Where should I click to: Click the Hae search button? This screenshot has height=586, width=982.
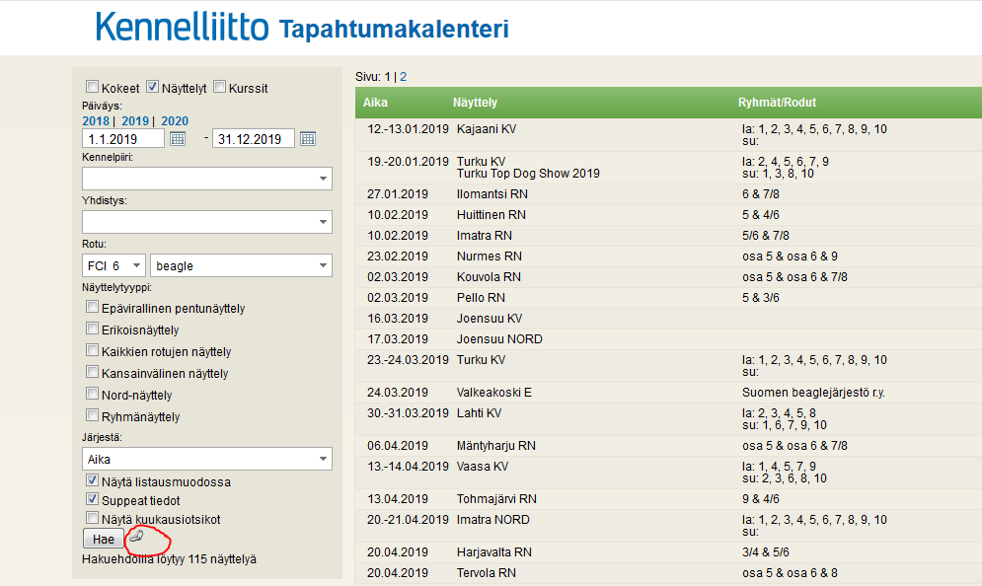pyautogui.click(x=104, y=539)
